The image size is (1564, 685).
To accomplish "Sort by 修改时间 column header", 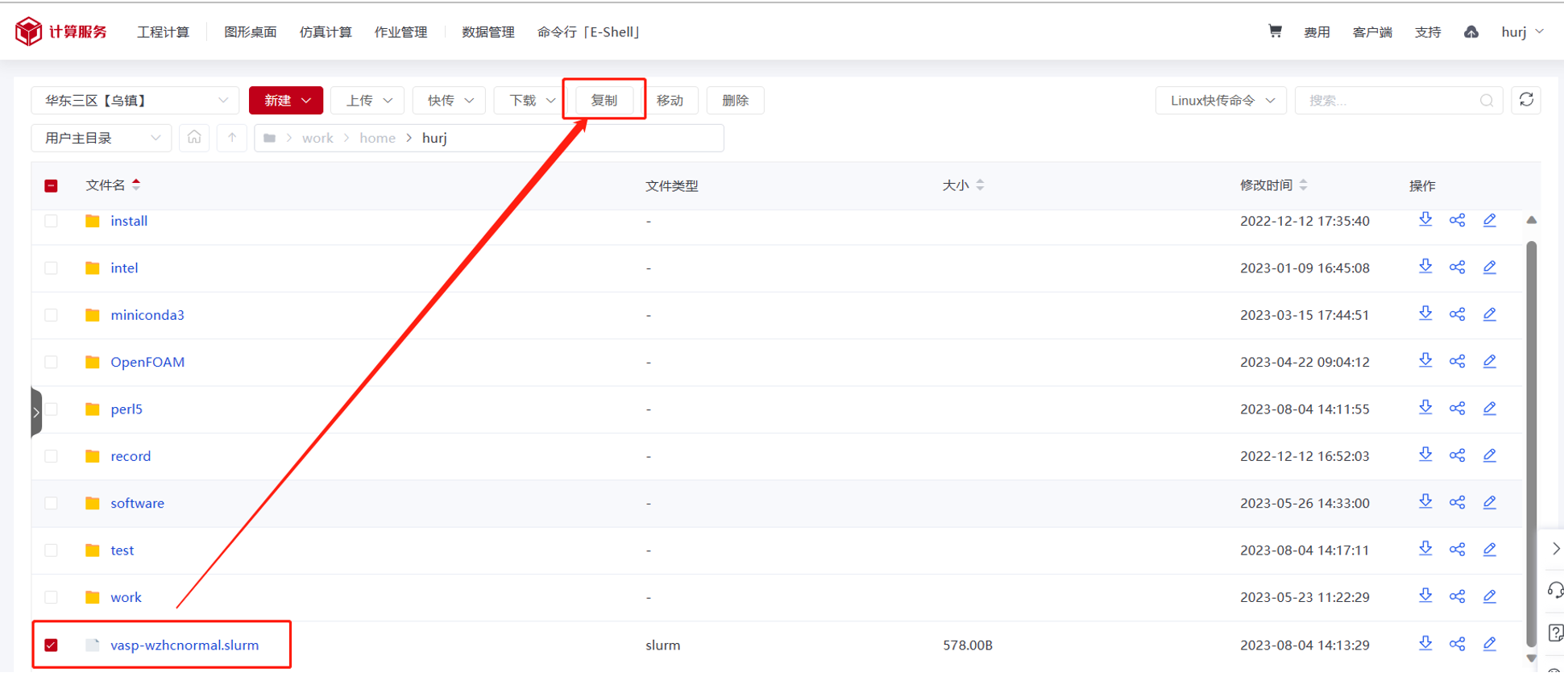I will tap(1273, 185).
